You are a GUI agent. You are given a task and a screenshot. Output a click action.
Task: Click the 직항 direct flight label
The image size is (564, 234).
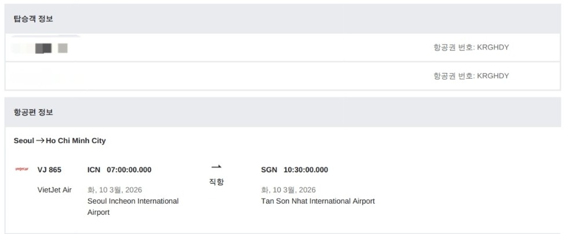[216, 182]
